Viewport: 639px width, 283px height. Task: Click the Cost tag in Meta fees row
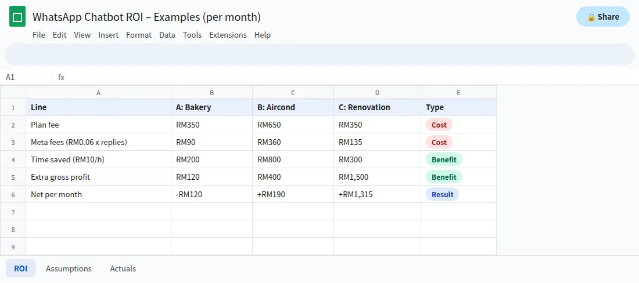pyautogui.click(x=439, y=142)
